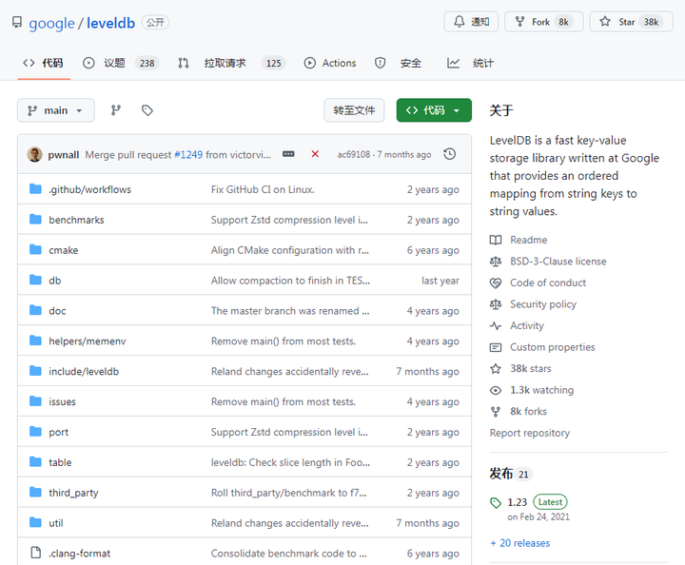Viewport: 685px width, 565px height.
Task: Open the doc folder icon
Action: coord(35,310)
